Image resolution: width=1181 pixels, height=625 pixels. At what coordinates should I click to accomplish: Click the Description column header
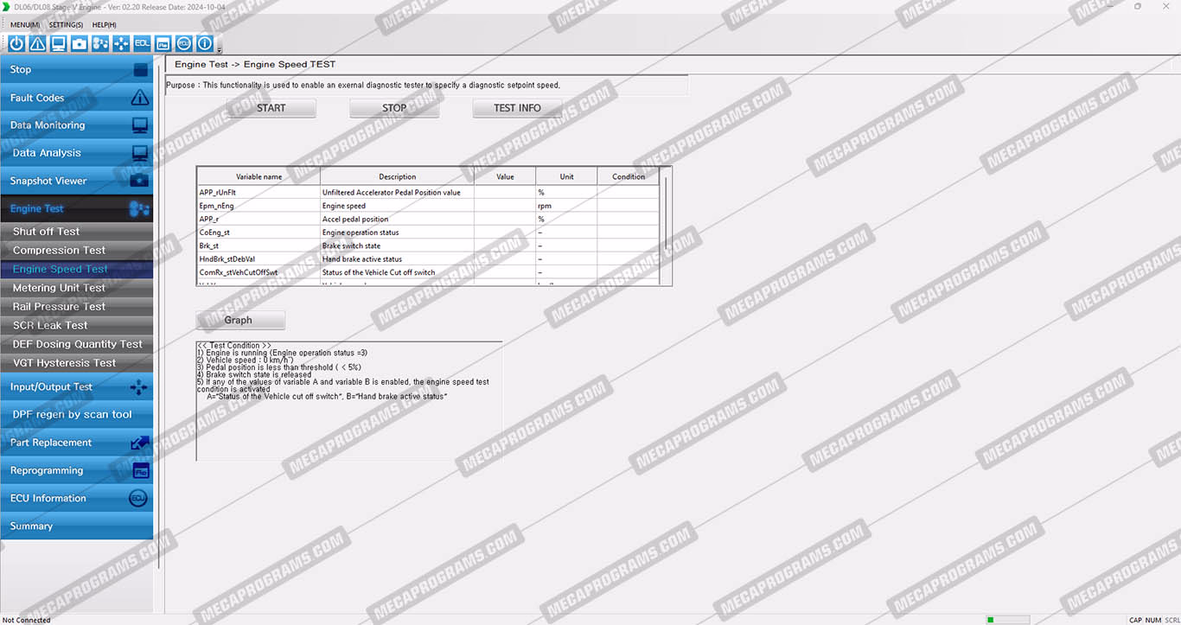point(397,176)
